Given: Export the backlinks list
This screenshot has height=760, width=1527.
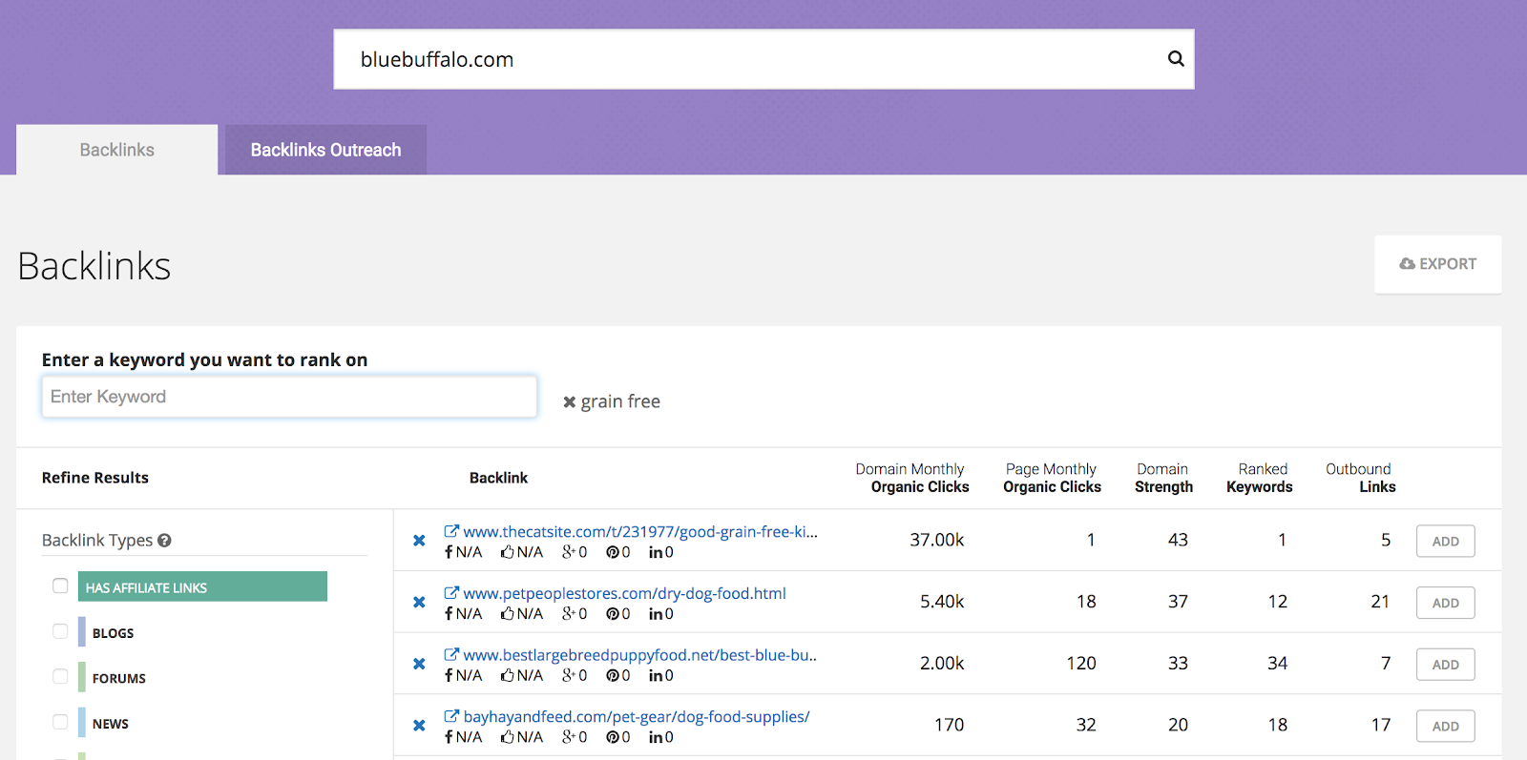Looking at the screenshot, I should pos(1437,264).
